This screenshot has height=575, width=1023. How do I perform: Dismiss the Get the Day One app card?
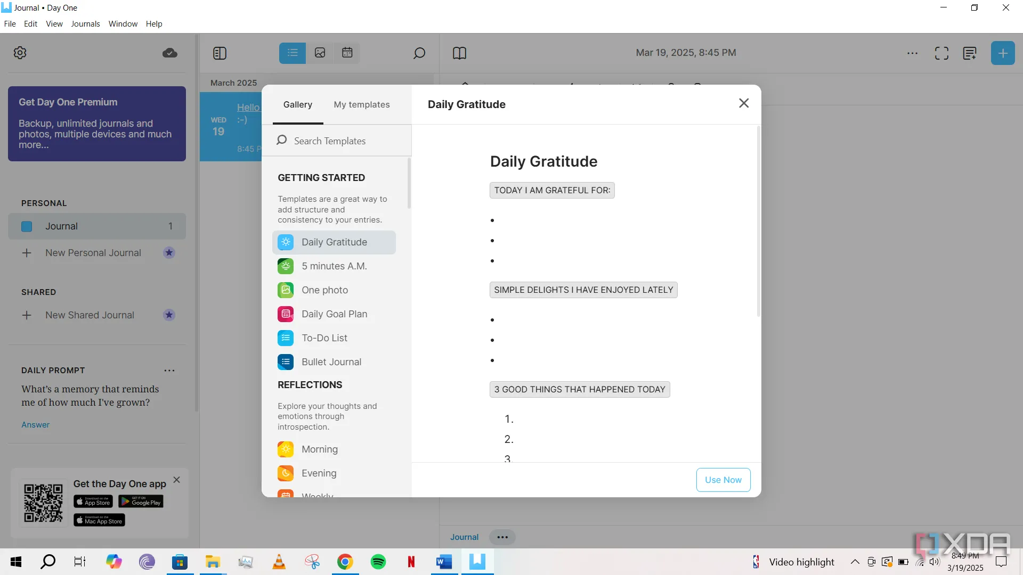tap(177, 480)
